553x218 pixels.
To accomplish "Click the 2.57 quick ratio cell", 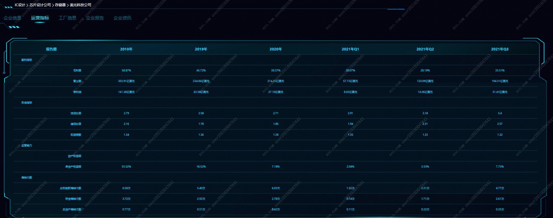I will pos(500,124).
